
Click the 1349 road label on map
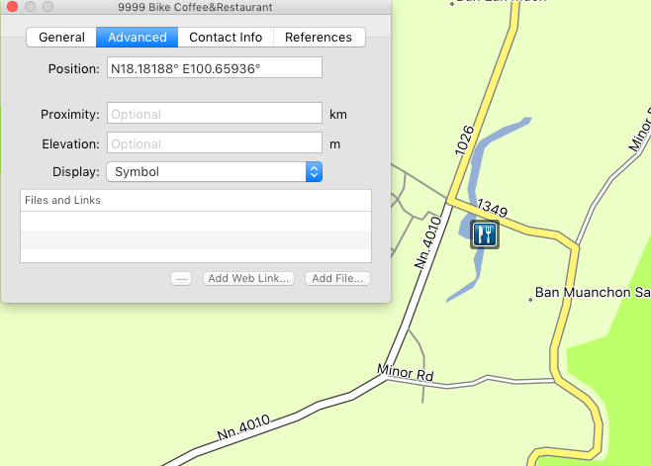[x=492, y=208]
